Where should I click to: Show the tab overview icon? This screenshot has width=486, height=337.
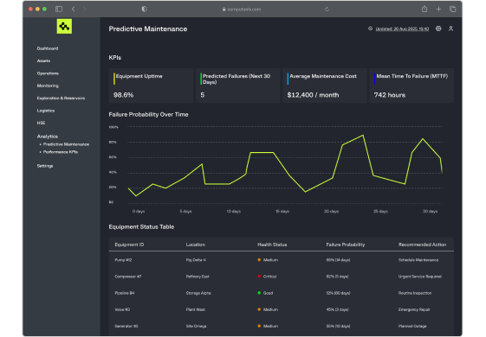coord(452,9)
